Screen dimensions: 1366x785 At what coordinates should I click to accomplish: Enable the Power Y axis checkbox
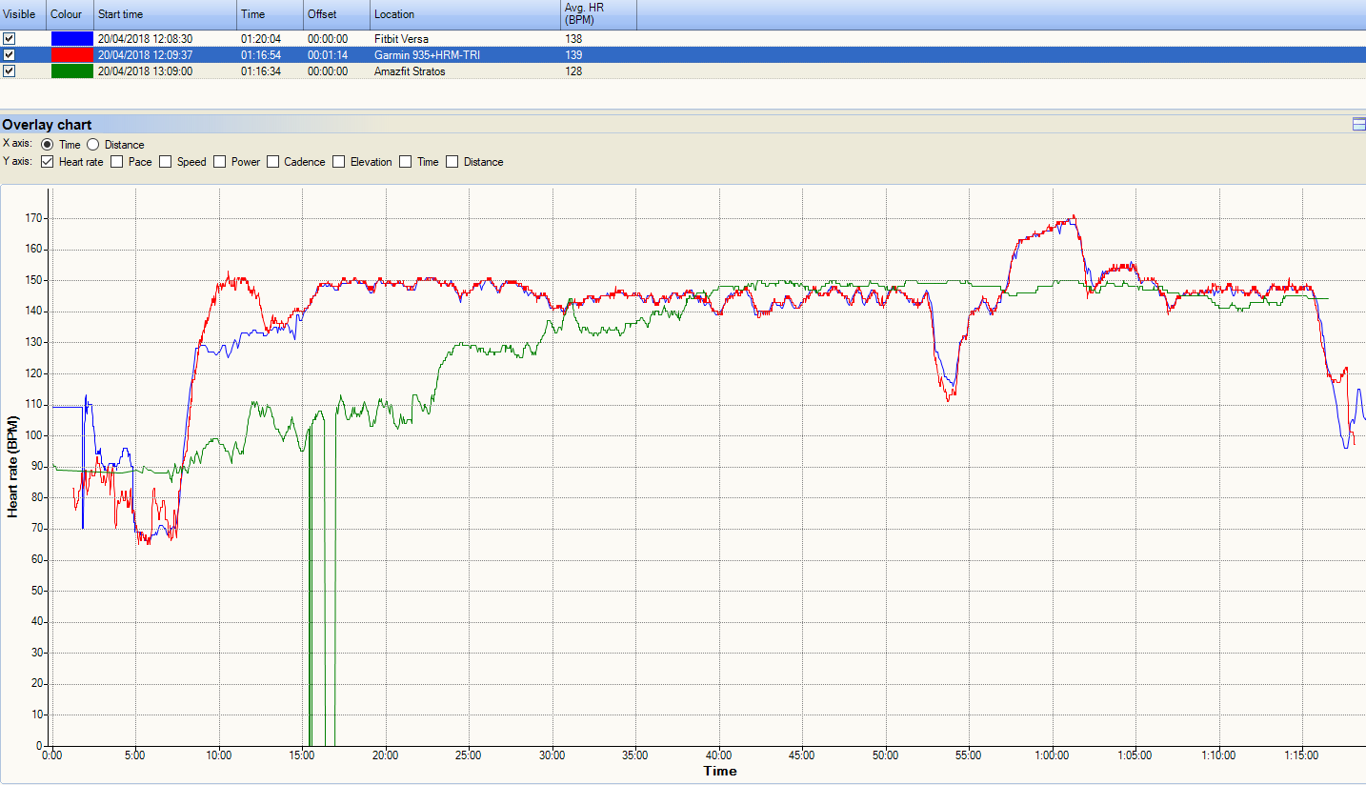(220, 162)
